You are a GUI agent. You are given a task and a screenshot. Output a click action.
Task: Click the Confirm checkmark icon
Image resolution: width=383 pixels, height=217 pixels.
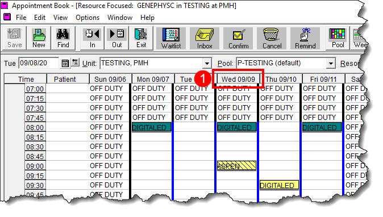[x=238, y=38]
